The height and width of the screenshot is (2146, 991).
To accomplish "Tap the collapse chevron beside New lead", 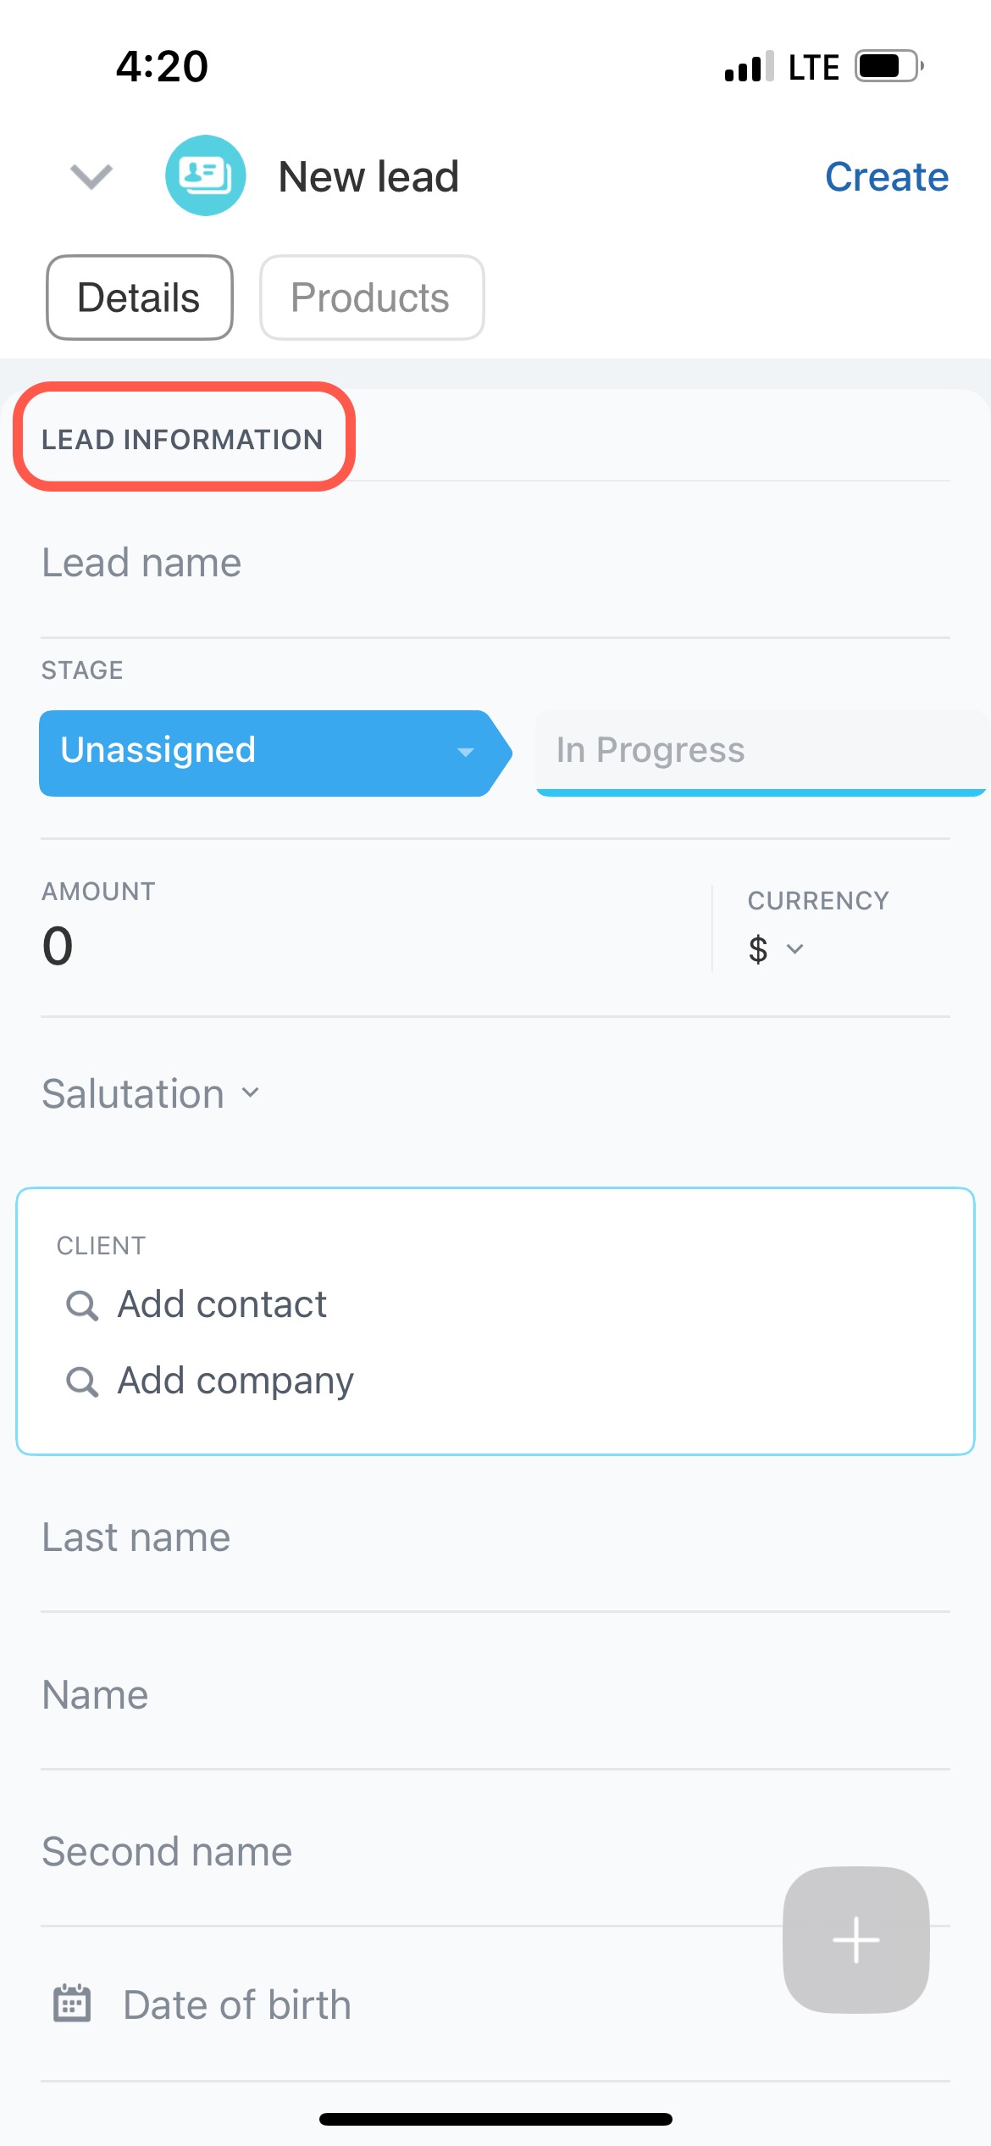I will (x=91, y=176).
